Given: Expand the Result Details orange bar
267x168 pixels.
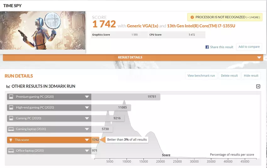Looking at the screenshot, I should 259,58.
